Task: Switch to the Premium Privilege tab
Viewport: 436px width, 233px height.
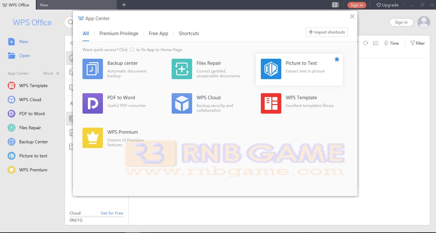Action: point(119,34)
